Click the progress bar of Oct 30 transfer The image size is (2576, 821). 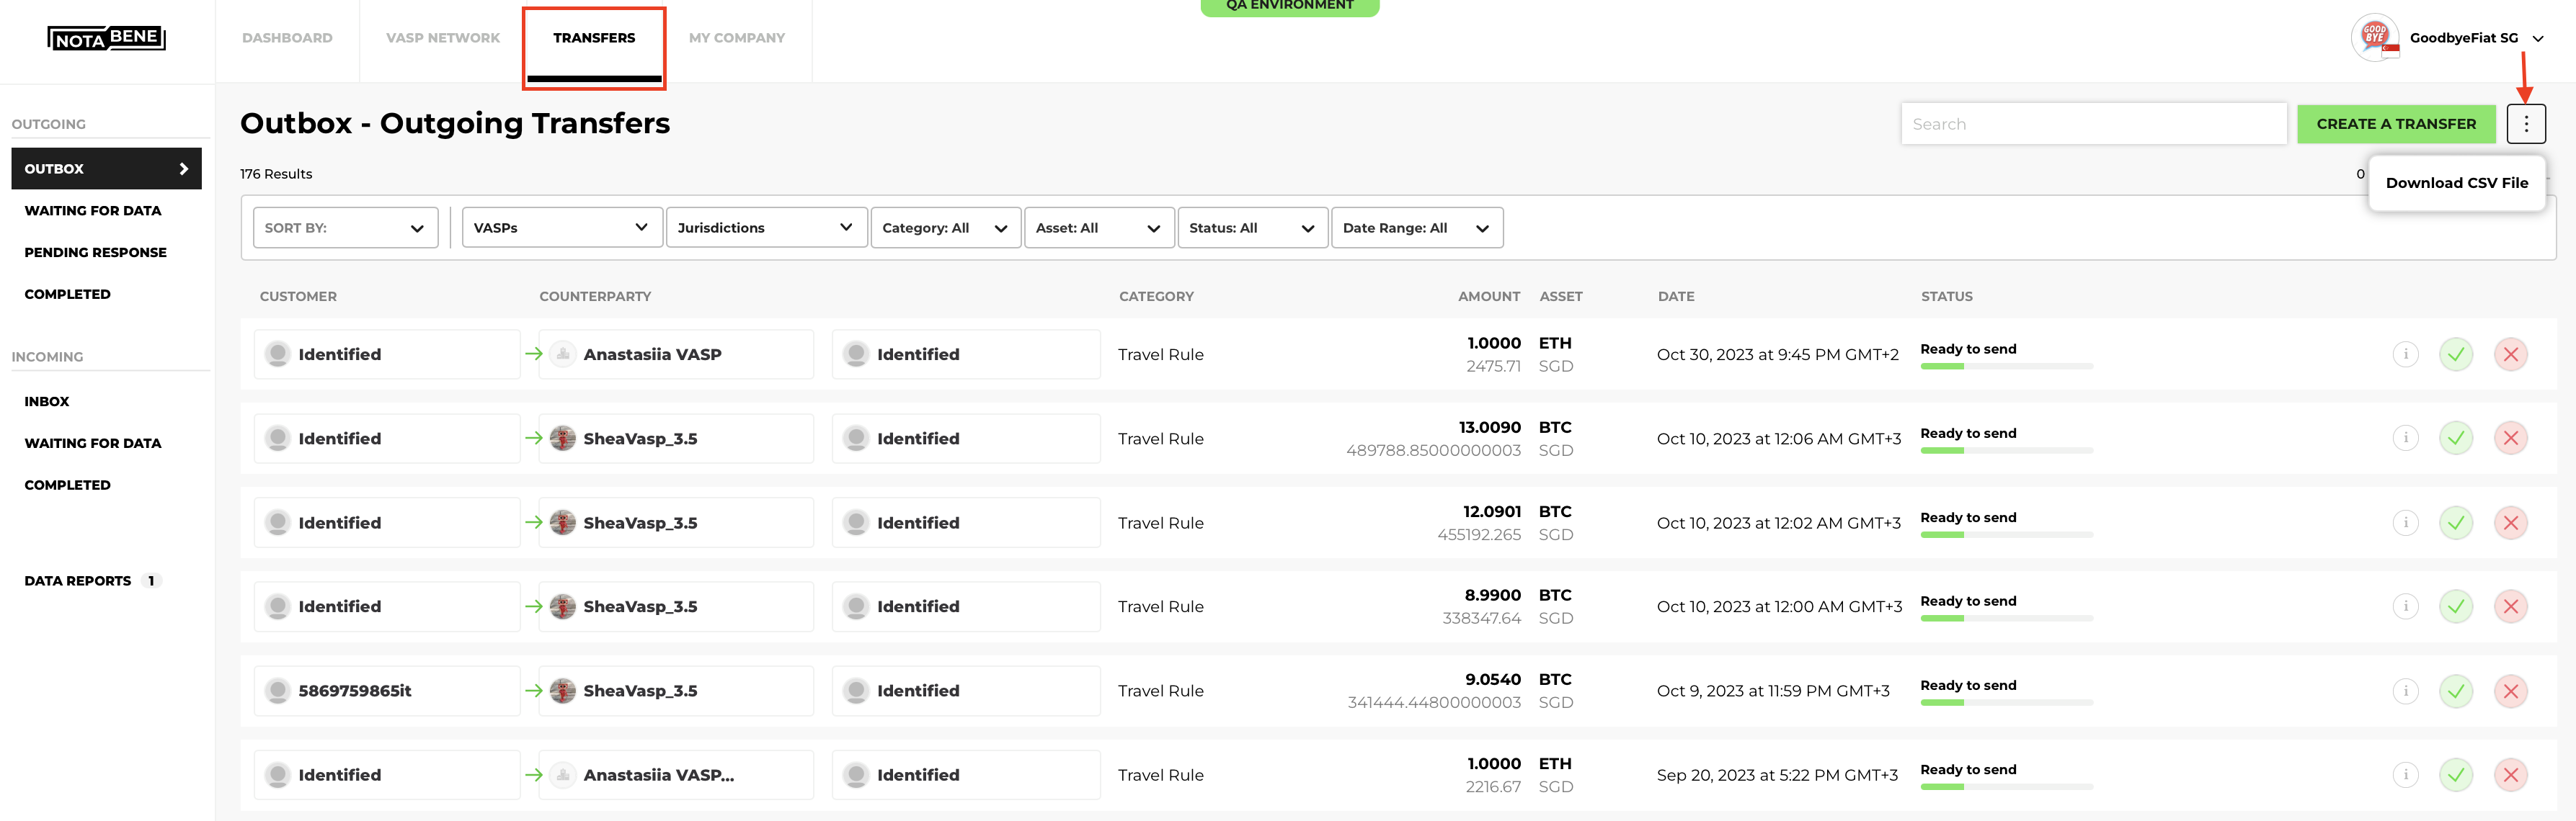point(2006,366)
